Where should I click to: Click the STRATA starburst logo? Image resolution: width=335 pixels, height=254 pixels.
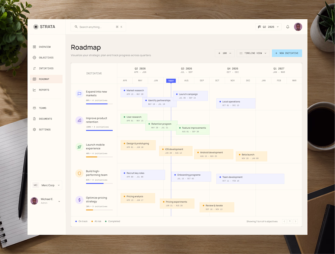[x=36, y=27]
